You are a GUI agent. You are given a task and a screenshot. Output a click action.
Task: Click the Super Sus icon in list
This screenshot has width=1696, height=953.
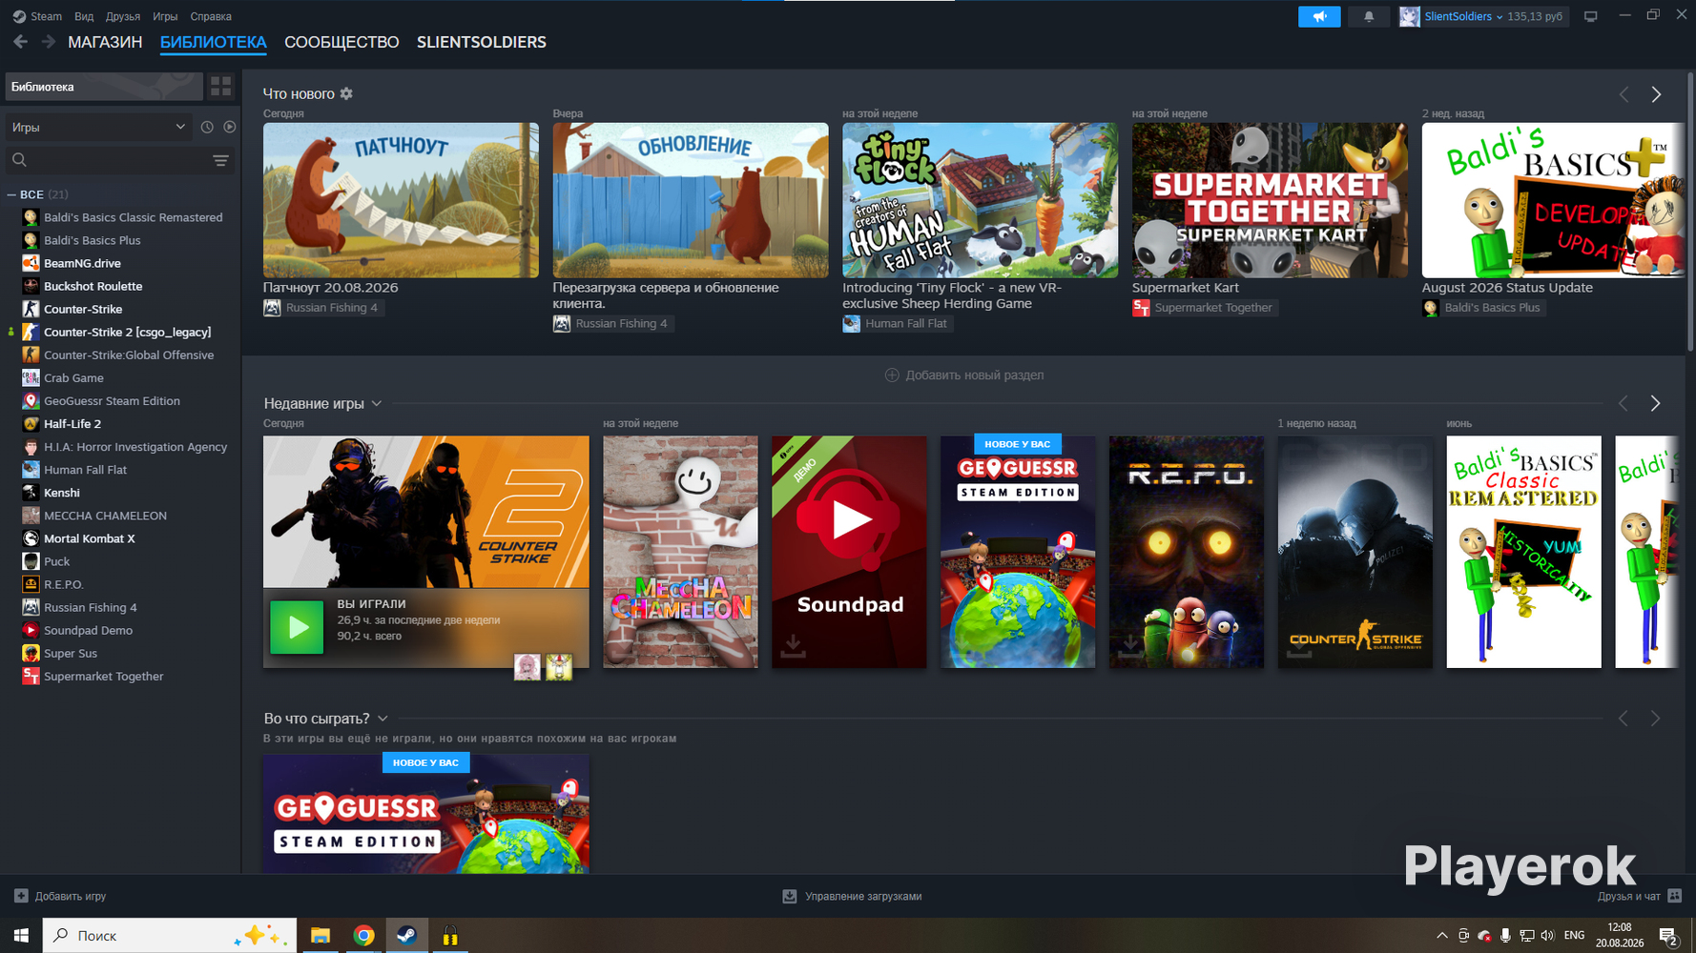(31, 654)
